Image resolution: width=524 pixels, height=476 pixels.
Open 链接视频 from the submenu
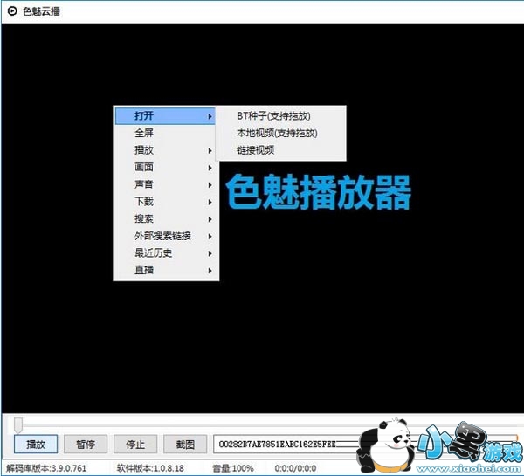pos(281,150)
